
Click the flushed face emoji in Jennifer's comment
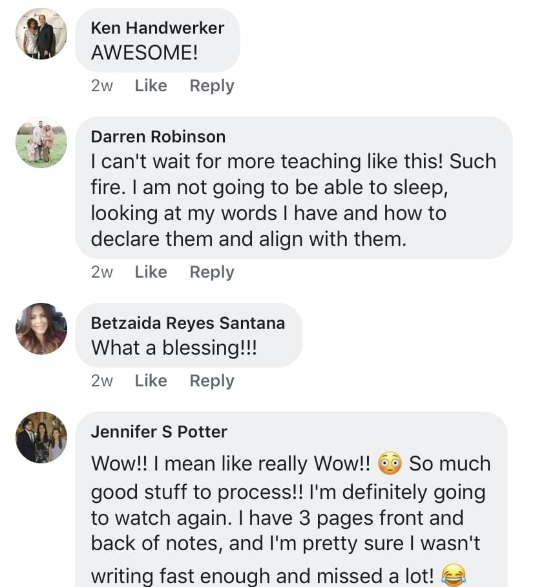[390, 463]
